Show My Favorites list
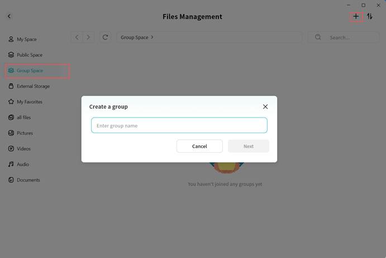Image resolution: width=386 pixels, height=258 pixels. pos(29,102)
